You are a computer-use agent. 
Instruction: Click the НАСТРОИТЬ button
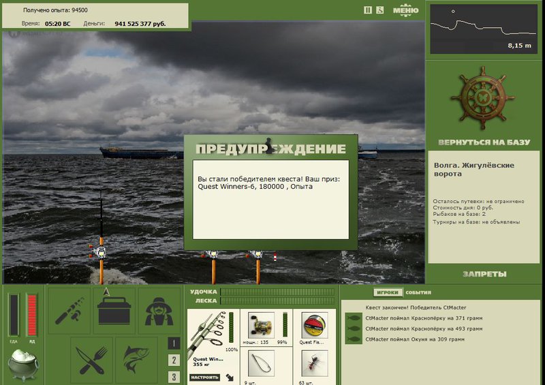click(x=205, y=377)
